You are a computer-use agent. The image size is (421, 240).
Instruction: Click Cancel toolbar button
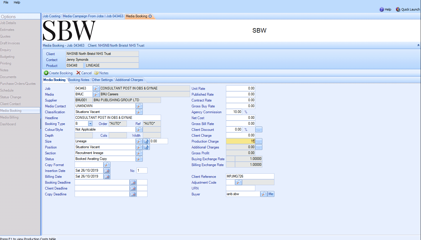(84, 73)
